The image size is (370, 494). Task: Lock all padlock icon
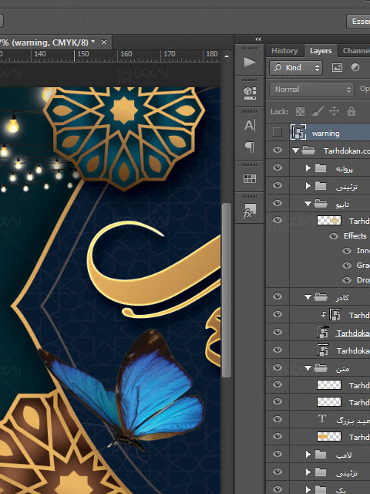point(351,111)
